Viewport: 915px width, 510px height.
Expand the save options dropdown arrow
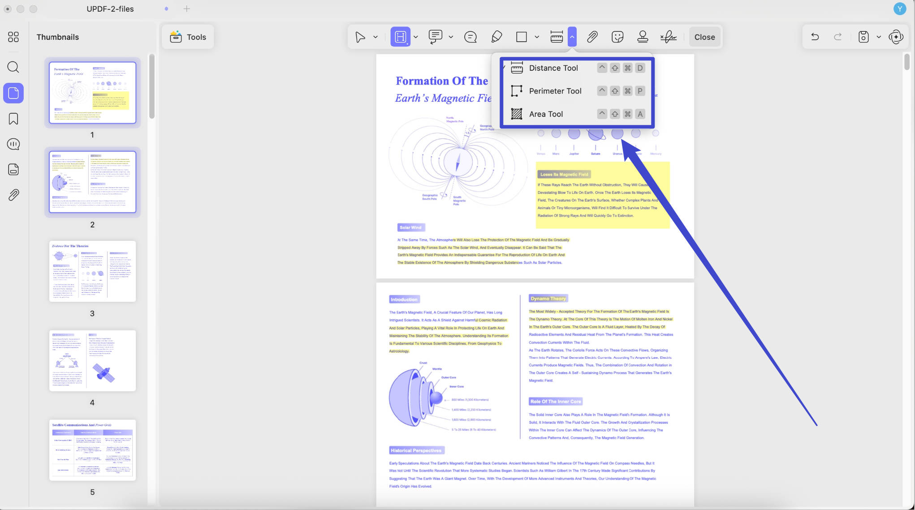(879, 37)
